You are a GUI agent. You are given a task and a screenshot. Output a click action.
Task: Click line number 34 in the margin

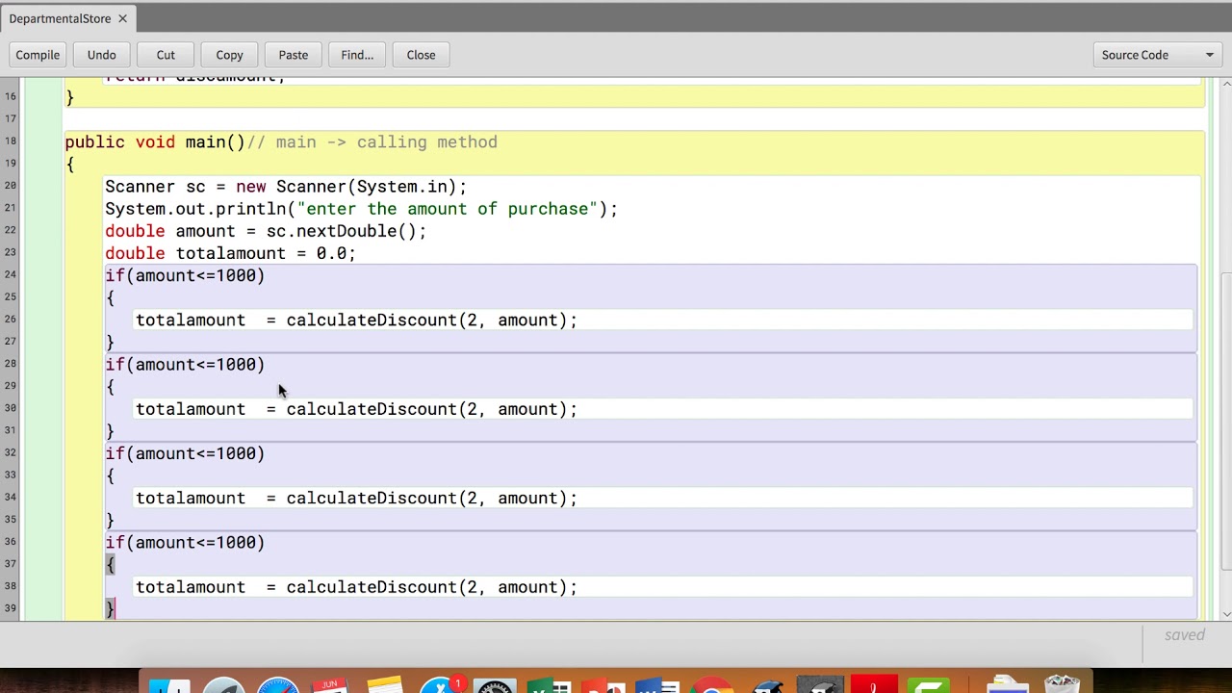(x=10, y=498)
